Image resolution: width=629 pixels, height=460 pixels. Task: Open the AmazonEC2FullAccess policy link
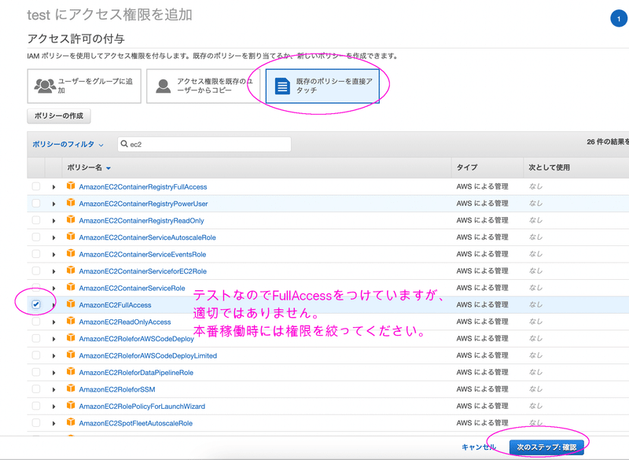(115, 305)
